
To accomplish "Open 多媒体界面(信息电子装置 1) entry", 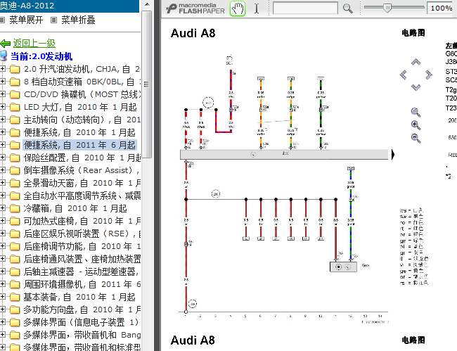I will [82, 322].
